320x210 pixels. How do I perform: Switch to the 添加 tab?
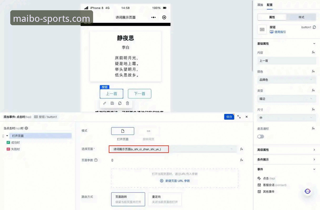coord(260,5)
